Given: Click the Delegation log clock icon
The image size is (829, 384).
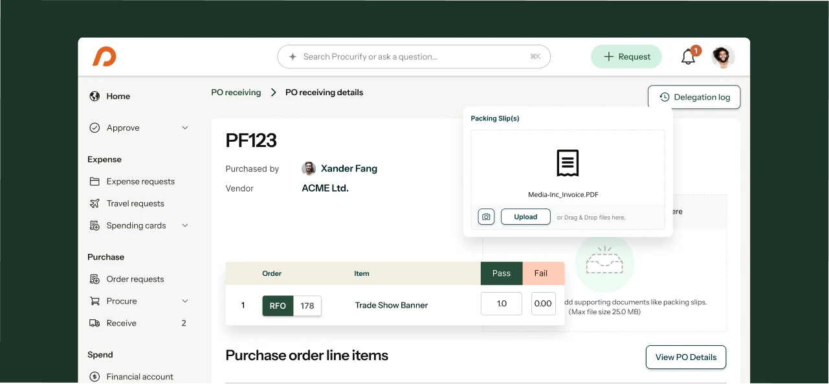Looking at the screenshot, I should pyautogui.click(x=665, y=97).
